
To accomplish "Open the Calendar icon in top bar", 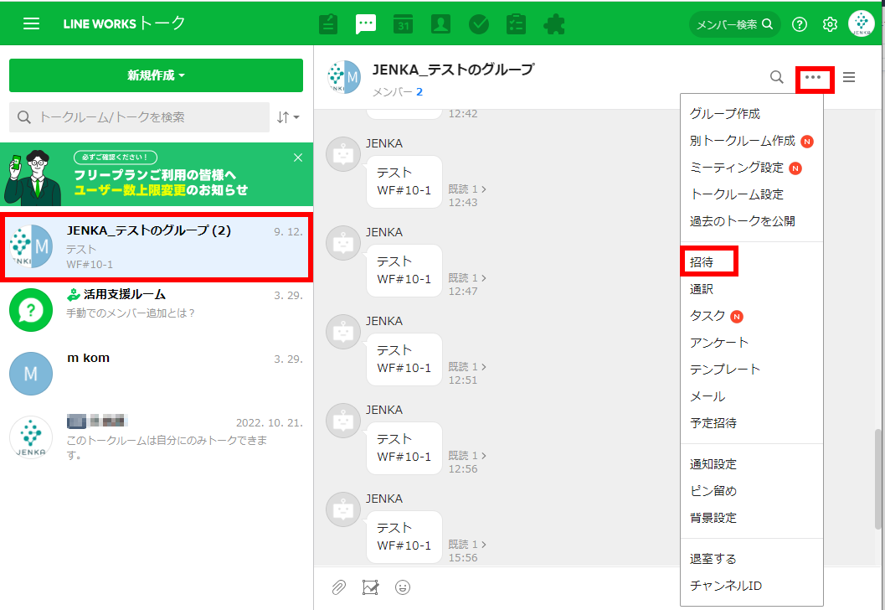I will 403,24.
